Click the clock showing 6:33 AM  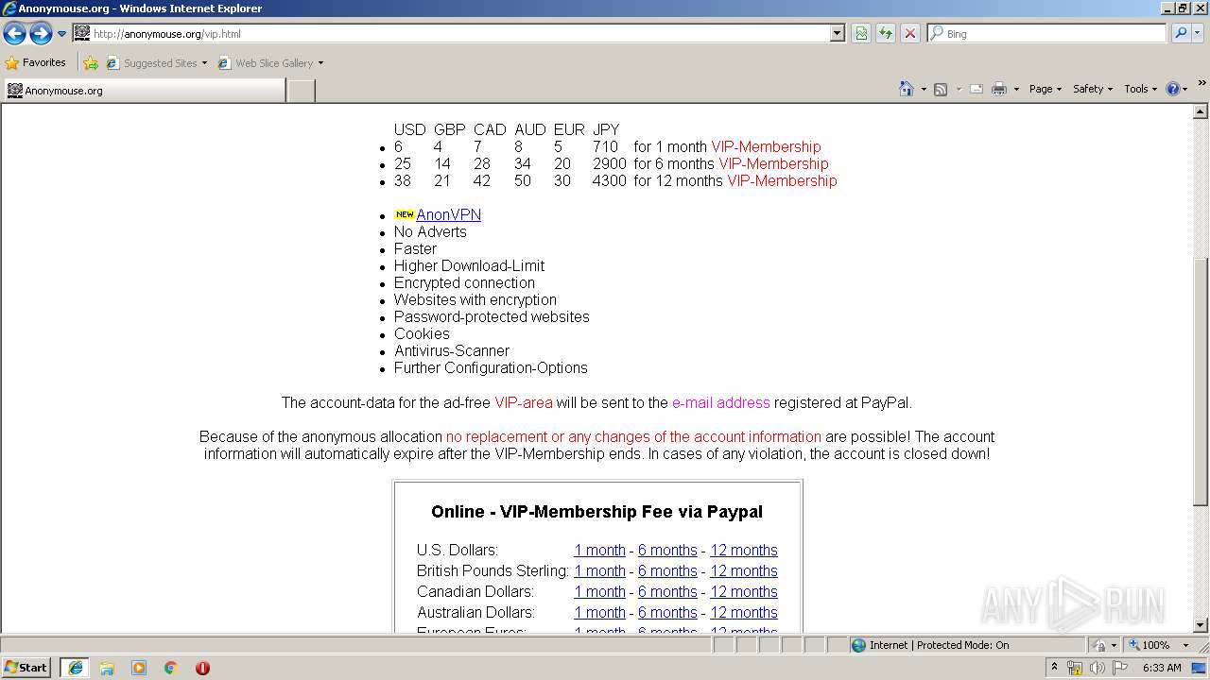[x=1162, y=668]
